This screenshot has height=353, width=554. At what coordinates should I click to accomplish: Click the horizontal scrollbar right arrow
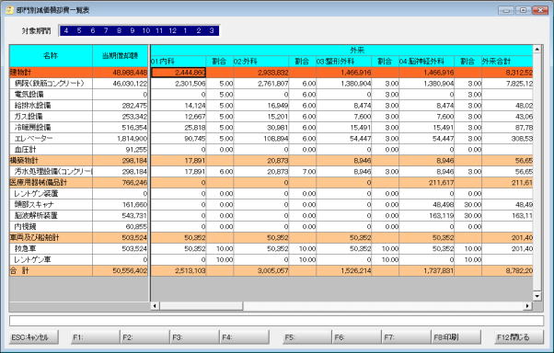pos(528,306)
